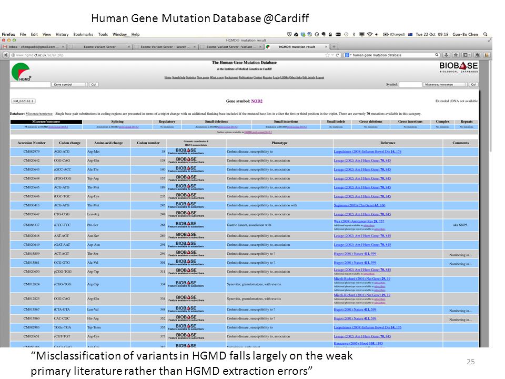Open the Firefox File menu
Screen dimensions: 505x379
pyautogui.click(x=23, y=34)
